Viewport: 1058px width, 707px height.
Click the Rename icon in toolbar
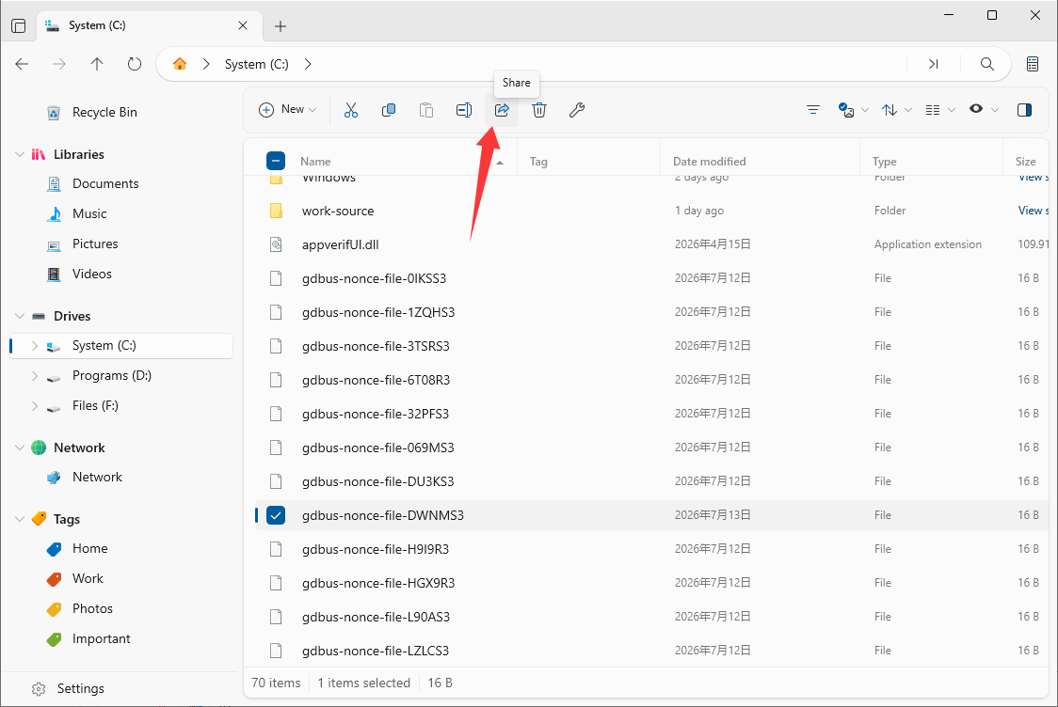click(x=463, y=110)
